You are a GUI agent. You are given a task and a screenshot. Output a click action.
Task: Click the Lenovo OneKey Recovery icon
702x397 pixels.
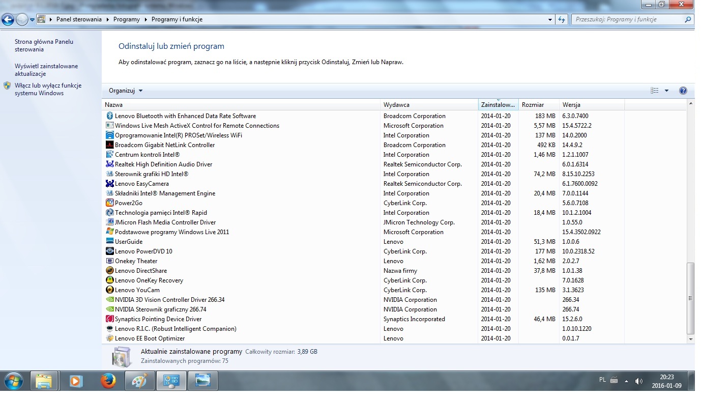pyautogui.click(x=109, y=280)
